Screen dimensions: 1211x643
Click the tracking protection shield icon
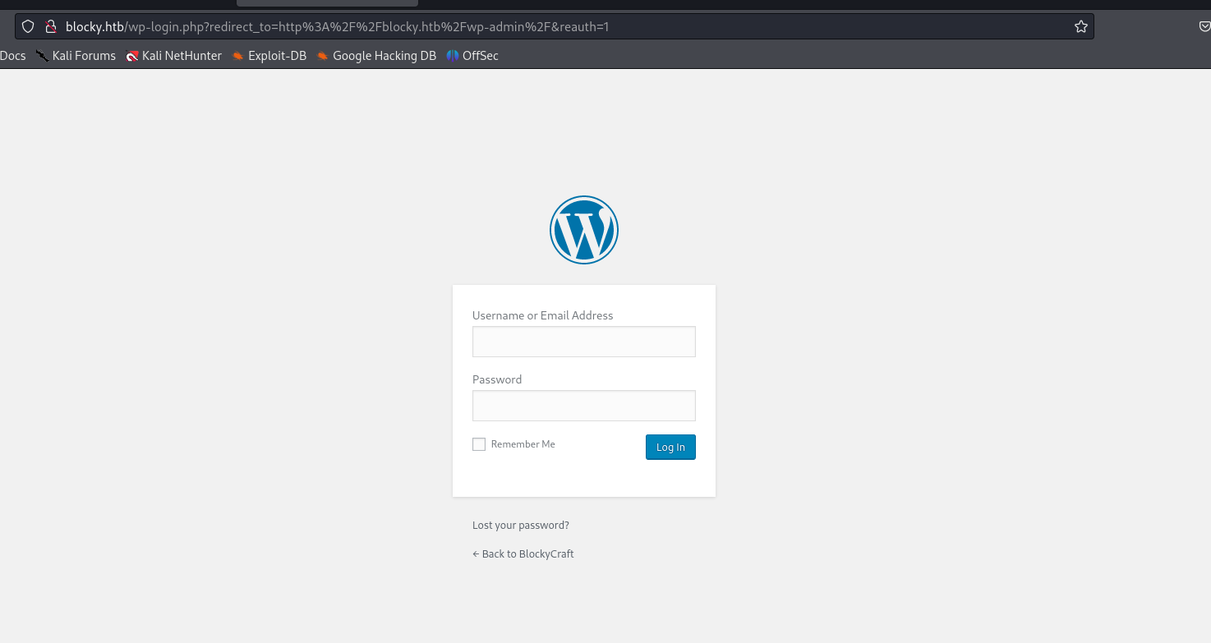28,26
